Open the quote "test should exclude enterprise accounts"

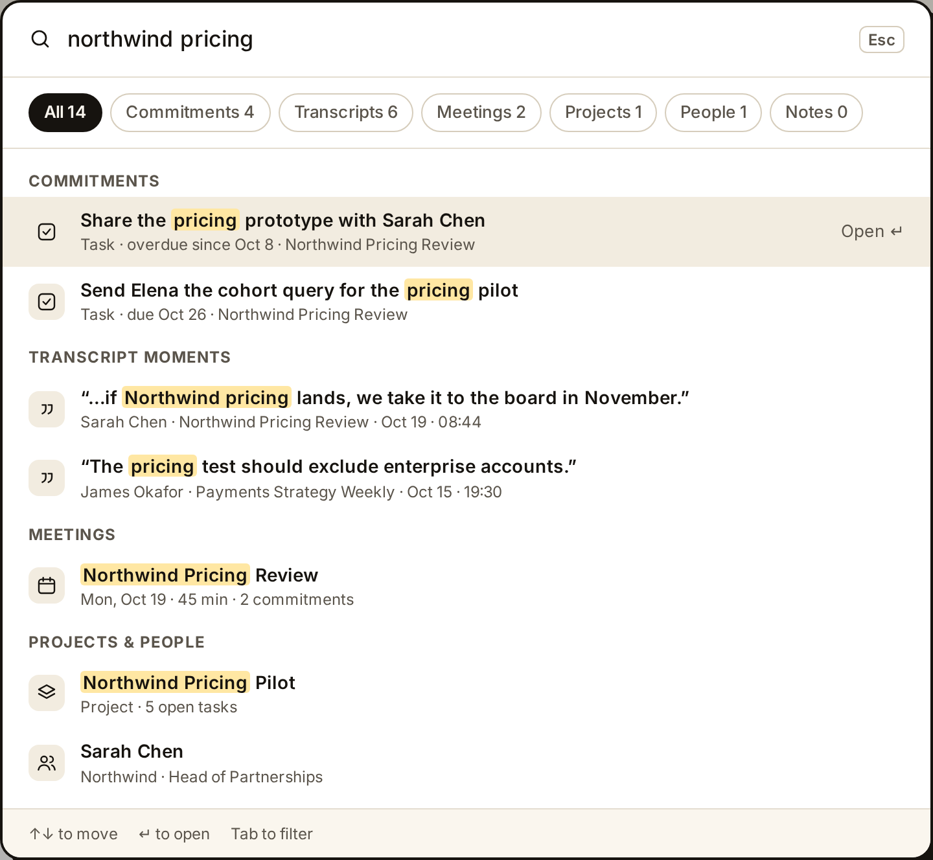[x=466, y=478]
